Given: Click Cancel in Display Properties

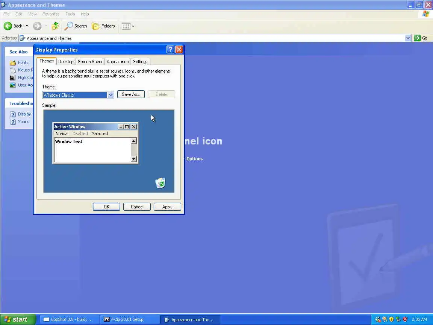Looking at the screenshot, I should 137,207.
